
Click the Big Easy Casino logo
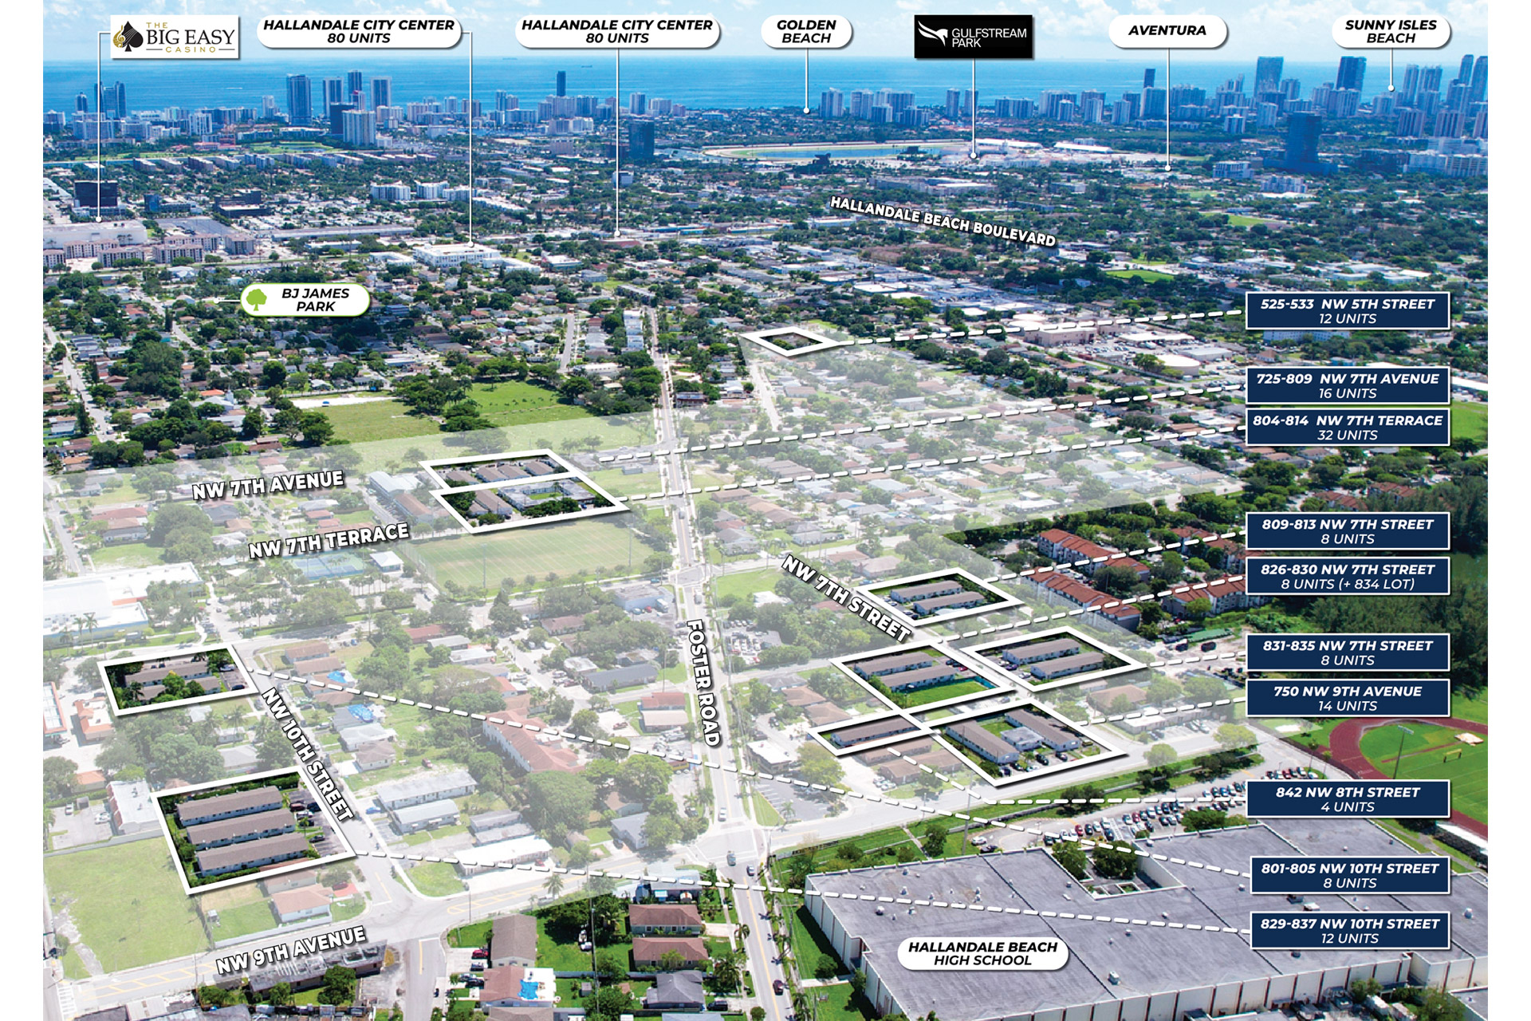(175, 37)
